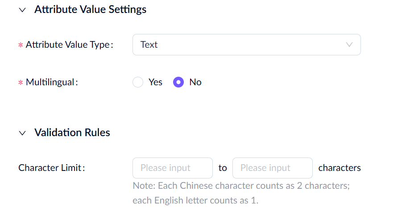Focus the maximum character limit input
This screenshot has height=216, width=406.
pos(272,168)
